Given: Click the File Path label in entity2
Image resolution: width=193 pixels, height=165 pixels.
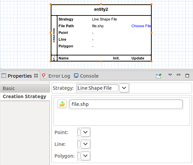Looking at the screenshot, I should tap(66, 26).
